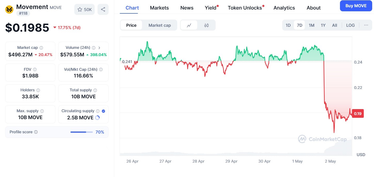The image size is (374, 177).
Task: Select the line chart view icon
Action: [189, 25]
